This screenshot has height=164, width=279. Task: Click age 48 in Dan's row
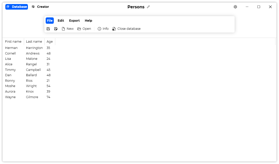click(x=49, y=75)
